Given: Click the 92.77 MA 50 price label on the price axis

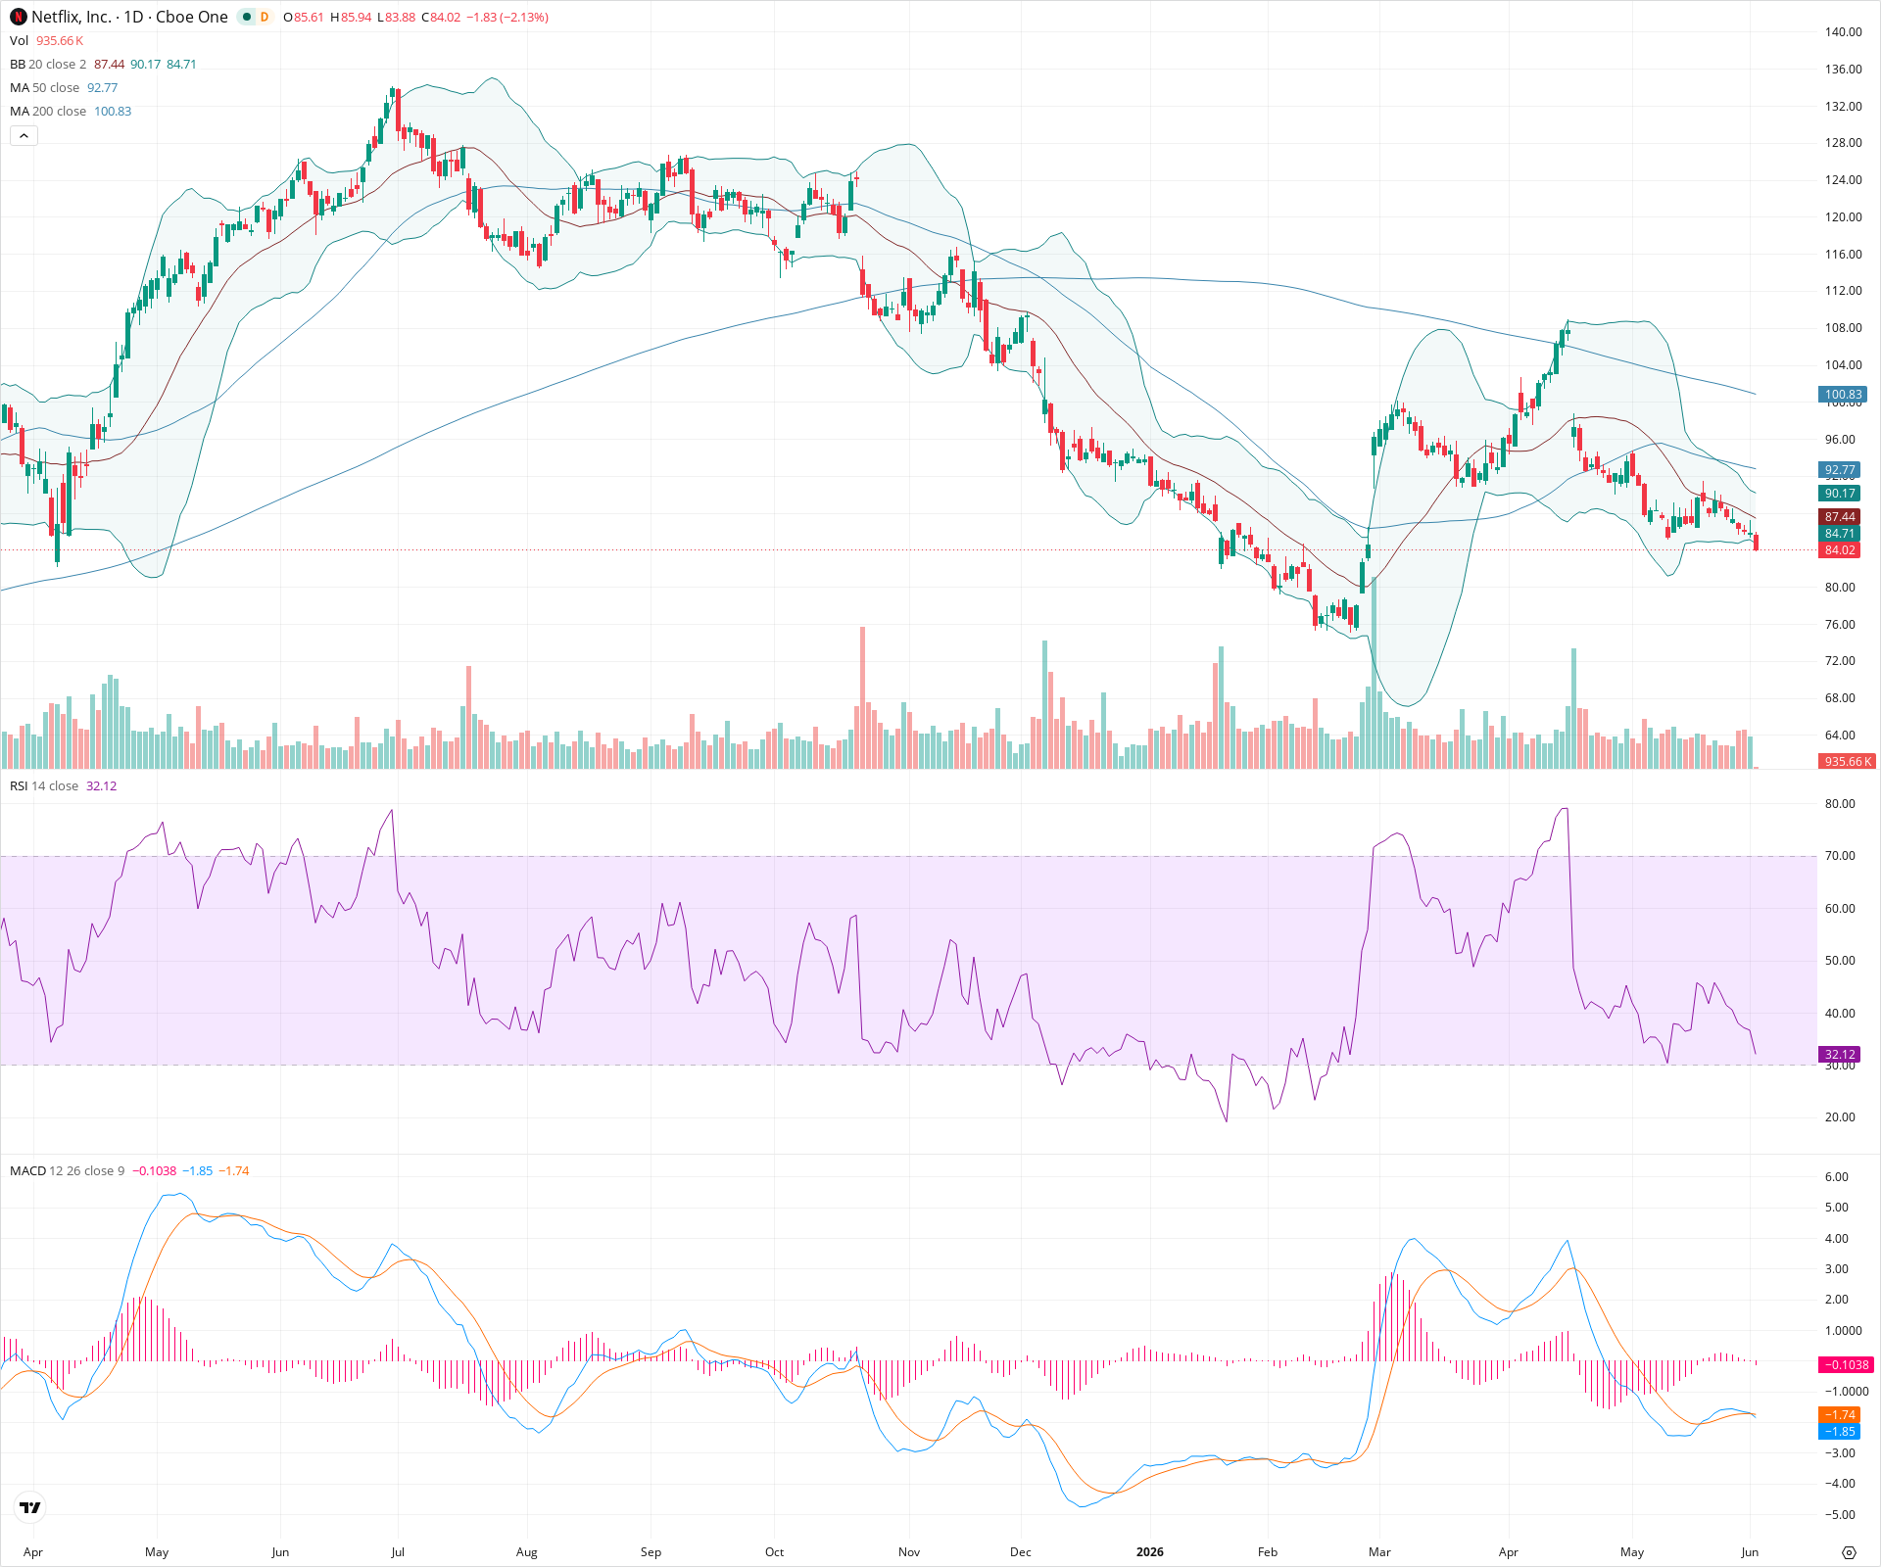Looking at the screenshot, I should [x=1840, y=470].
